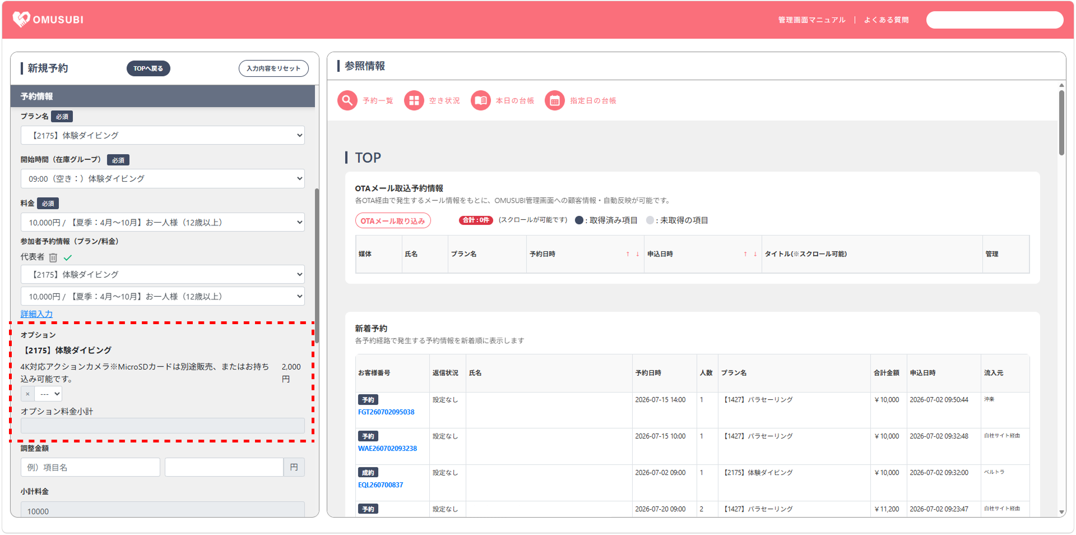Open the 開始時間 (在庫グループ) dropdown
The image size is (1076, 535).
point(163,178)
